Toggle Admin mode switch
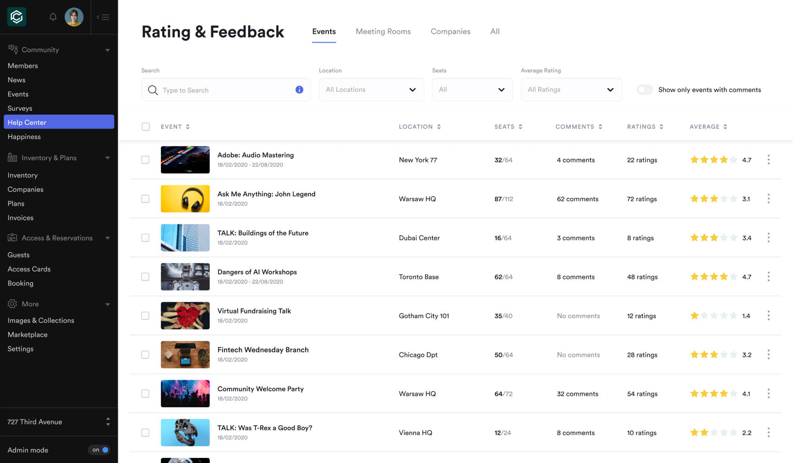 coord(99,450)
